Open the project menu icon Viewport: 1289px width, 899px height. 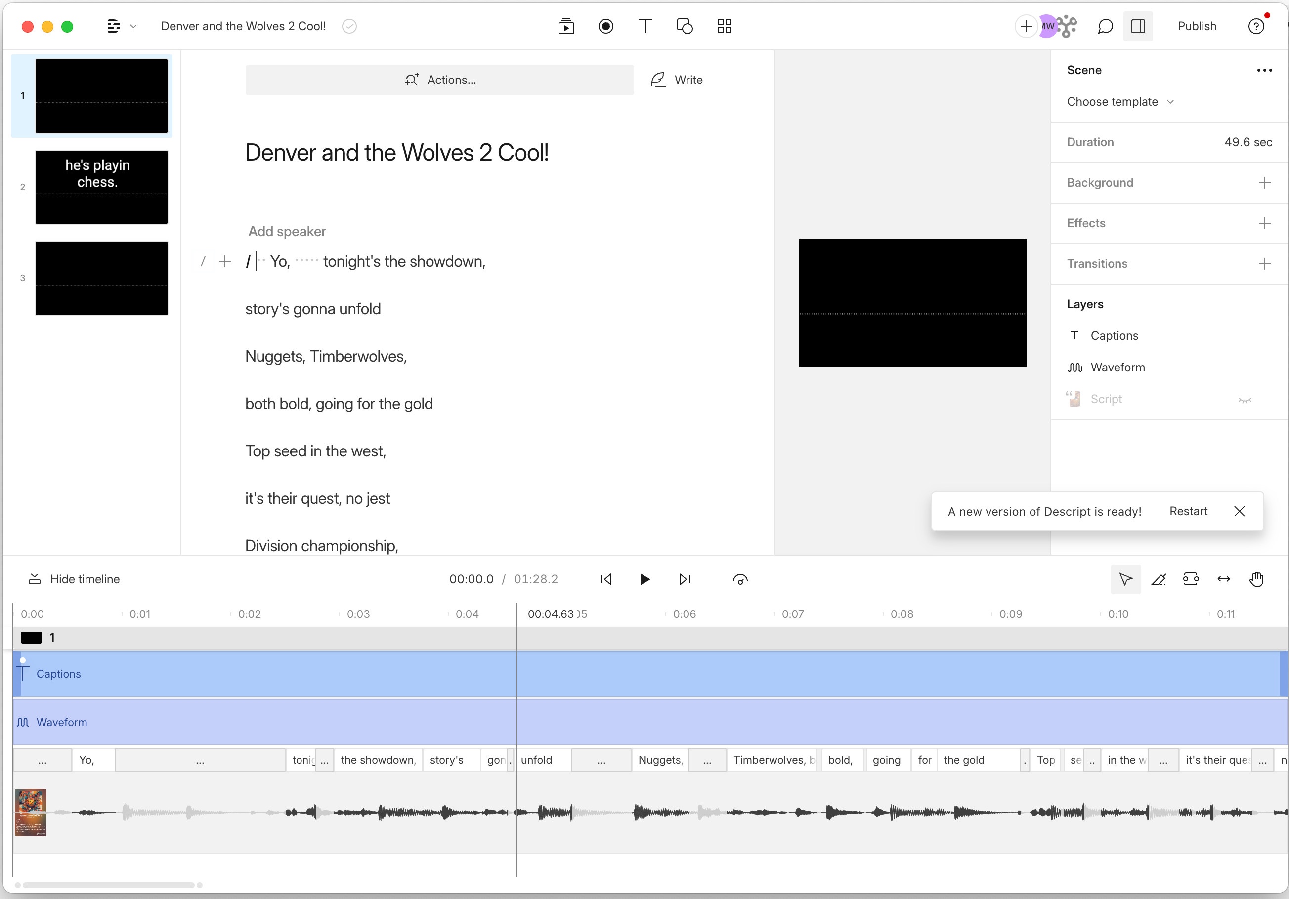pyautogui.click(x=114, y=26)
